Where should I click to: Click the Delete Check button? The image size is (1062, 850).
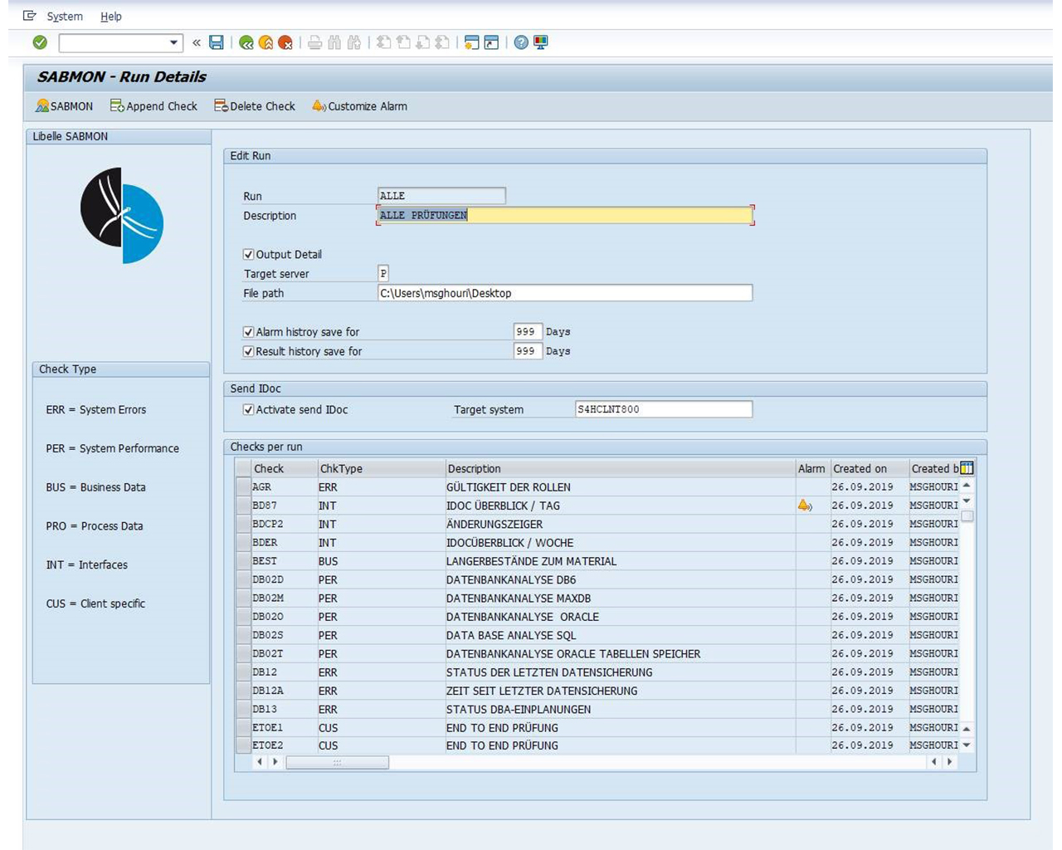[255, 106]
